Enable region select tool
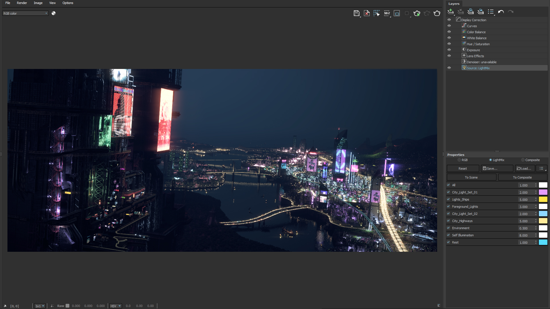550x309 pixels. coord(376,13)
